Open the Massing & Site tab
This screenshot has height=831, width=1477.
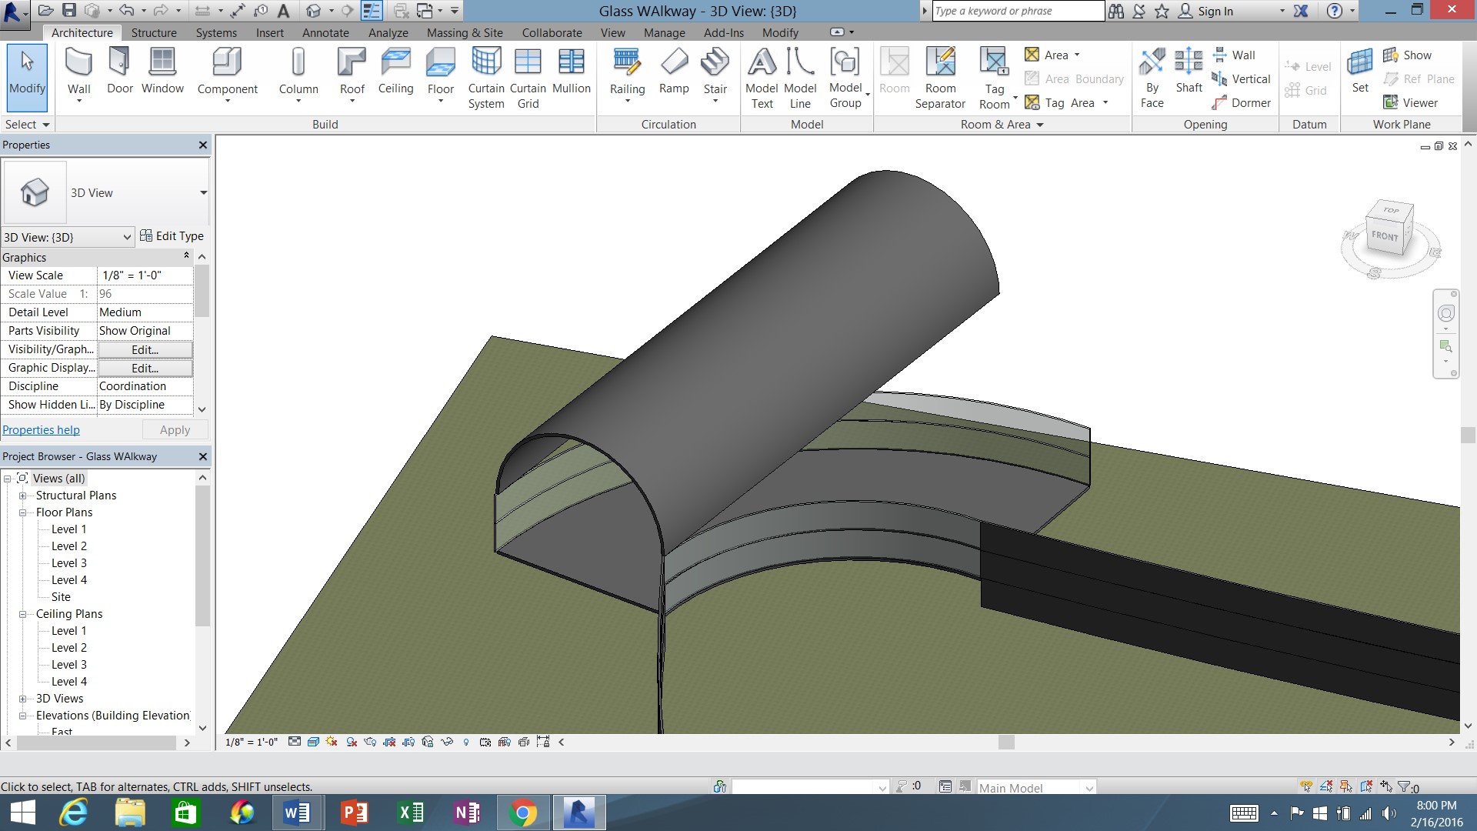[465, 33]
